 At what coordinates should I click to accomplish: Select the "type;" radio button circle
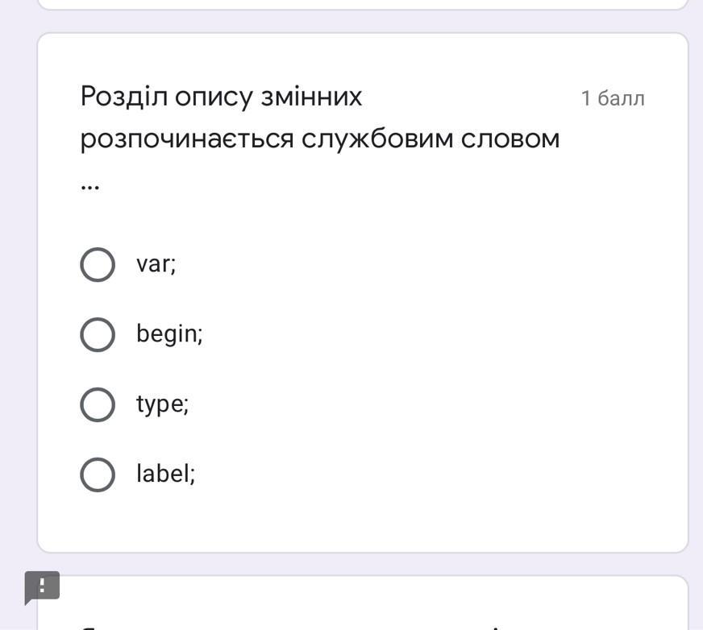[98, 404]
